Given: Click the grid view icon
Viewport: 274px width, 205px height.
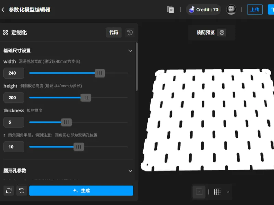Looking at the screenshot, I should pos(217,192).
